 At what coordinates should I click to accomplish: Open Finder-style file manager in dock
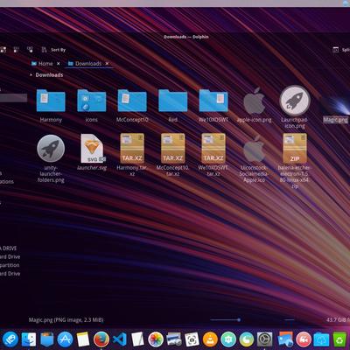[x=29, y=339]
